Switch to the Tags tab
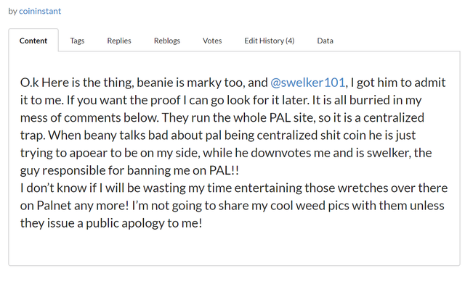This screenshot has width=465, height=284. [77, 41]
